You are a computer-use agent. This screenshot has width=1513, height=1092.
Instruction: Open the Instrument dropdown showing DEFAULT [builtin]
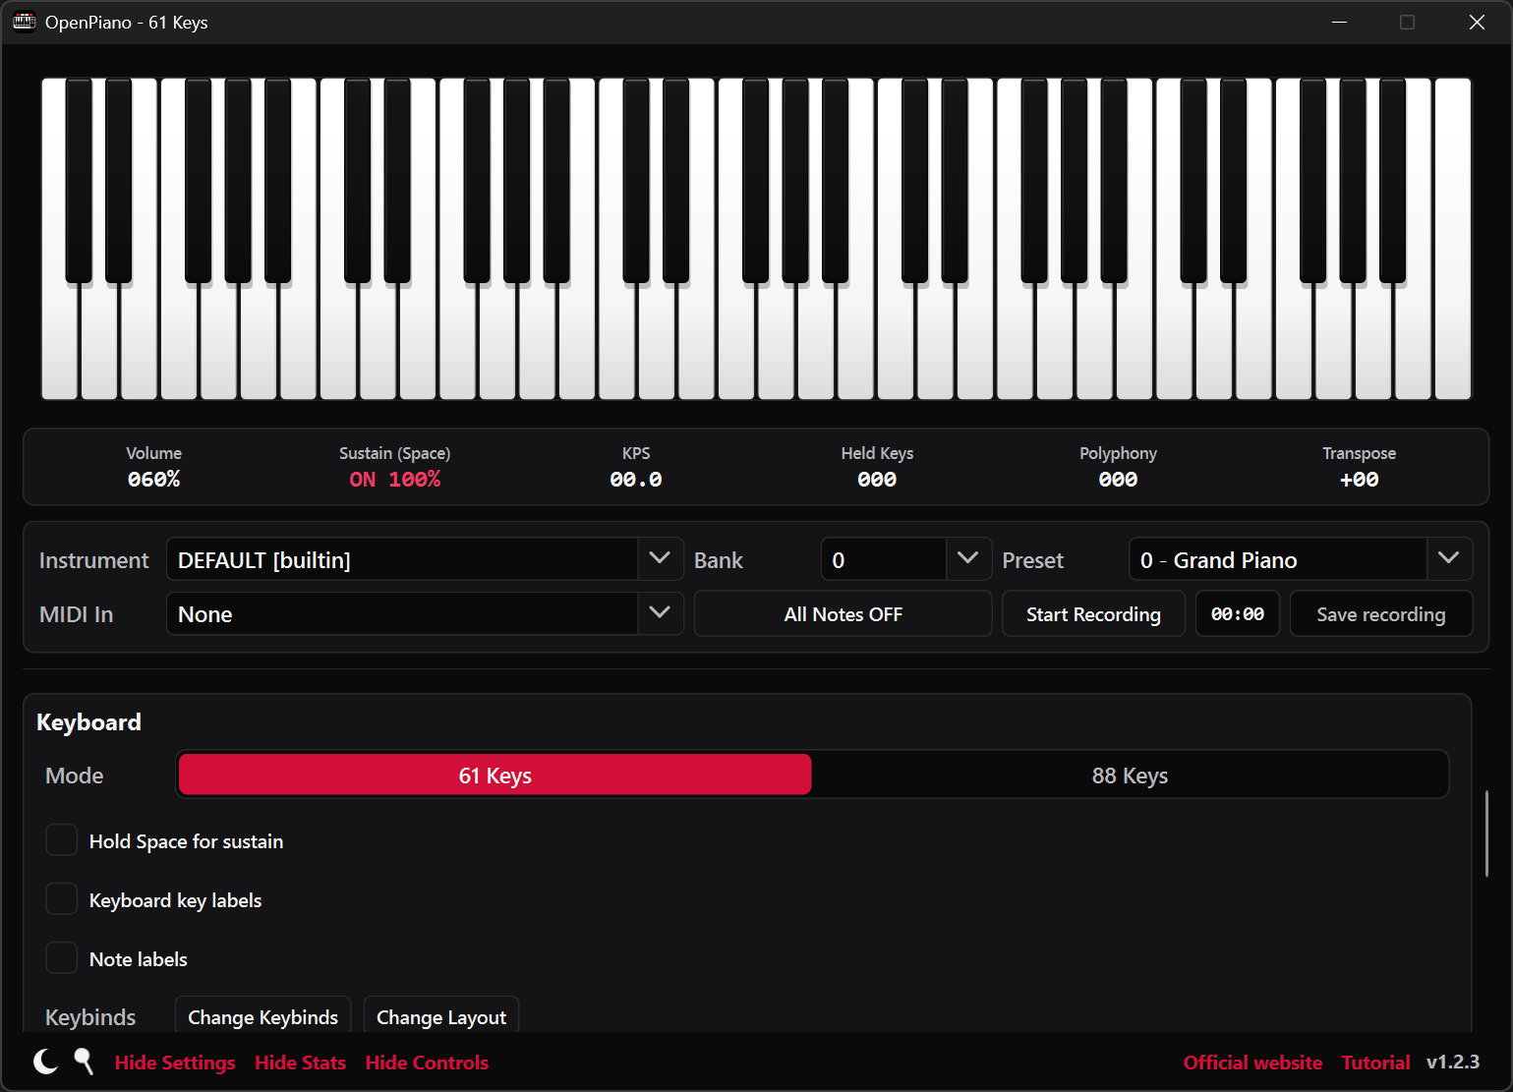point(425,559)
